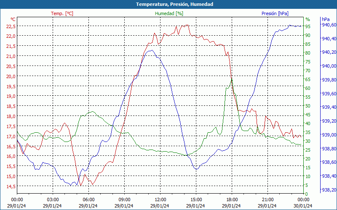The image size is (337, 210).
Task: Click humidity axis value '10'
Action: coord(308,176)
